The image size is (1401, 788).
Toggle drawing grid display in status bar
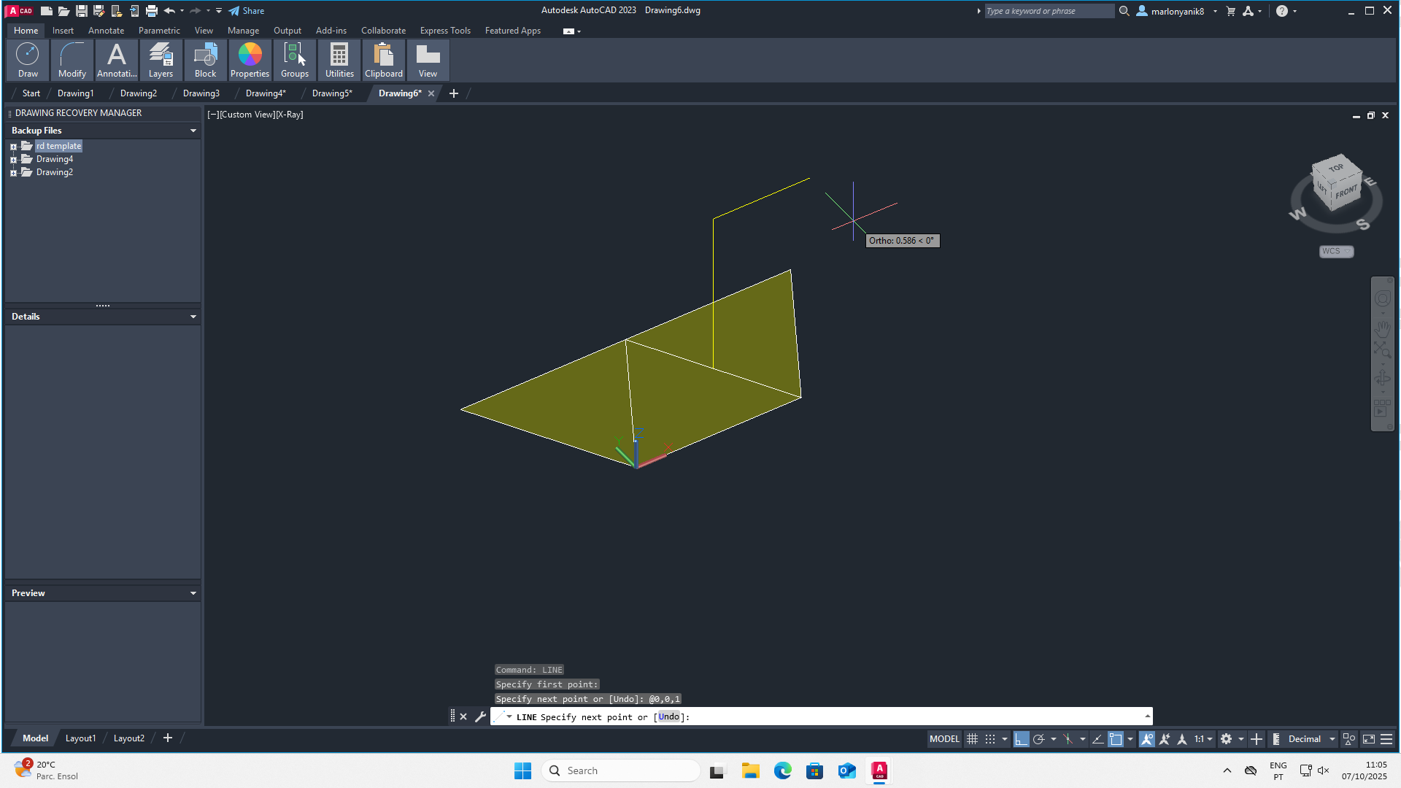[x=972, y=739]
